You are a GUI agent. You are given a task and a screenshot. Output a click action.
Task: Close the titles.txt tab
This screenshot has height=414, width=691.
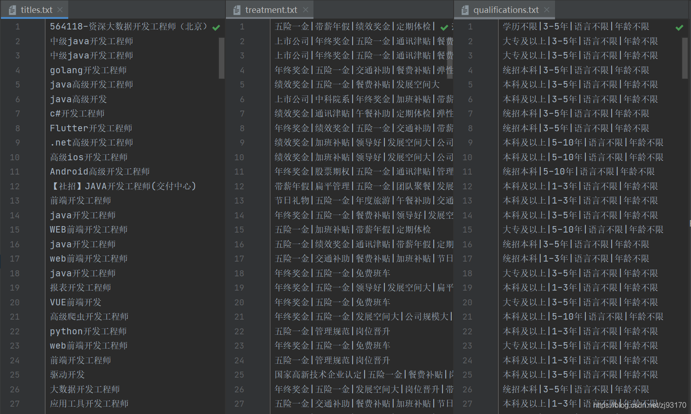(x=60, y=10)
